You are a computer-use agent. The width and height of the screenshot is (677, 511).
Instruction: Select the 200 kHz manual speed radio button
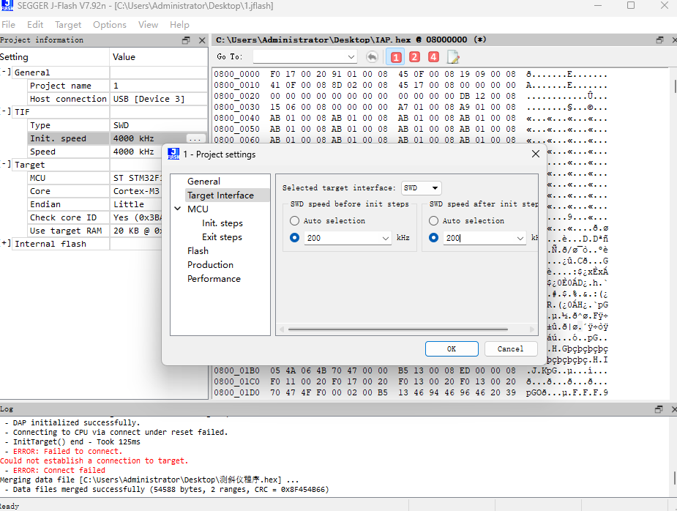[295, 238]
